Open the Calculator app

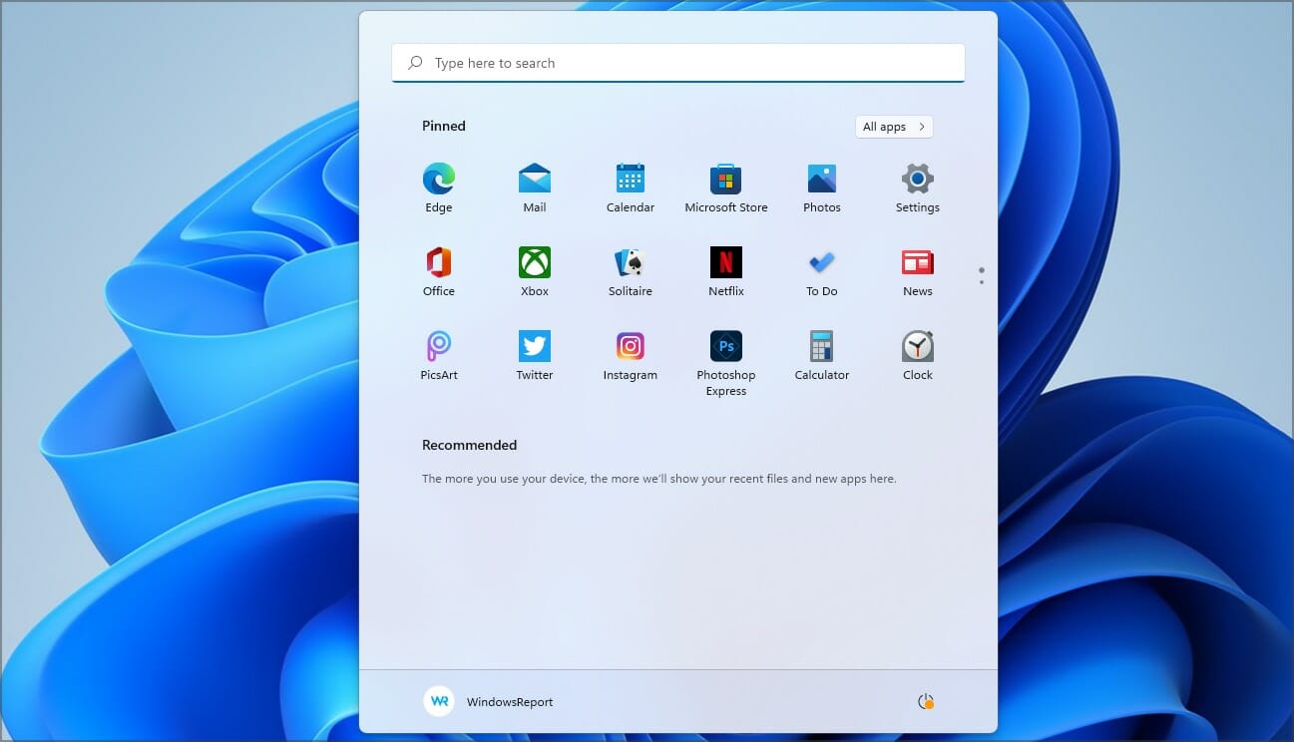[822, 356]
